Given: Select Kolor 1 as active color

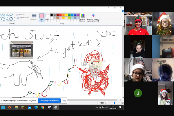Looking at the screenshot, I should point(41,17).
